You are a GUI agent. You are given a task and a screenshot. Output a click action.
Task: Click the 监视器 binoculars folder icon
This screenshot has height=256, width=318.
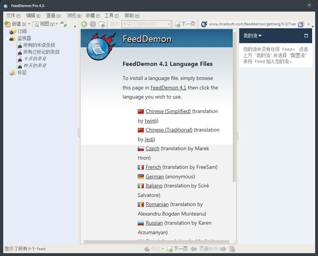12,38
